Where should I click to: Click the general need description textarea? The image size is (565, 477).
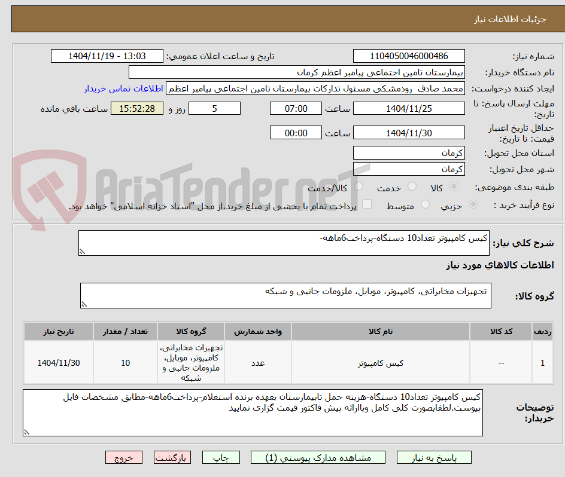284,243
